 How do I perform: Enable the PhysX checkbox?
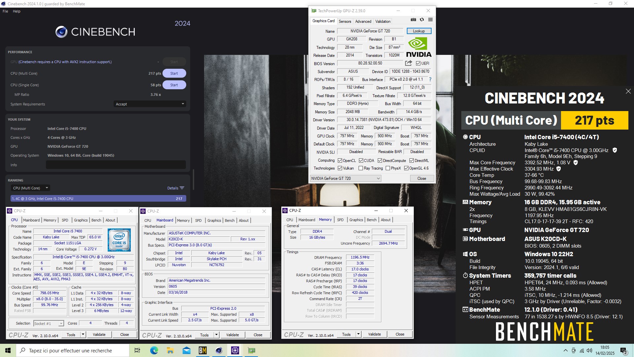388,168
